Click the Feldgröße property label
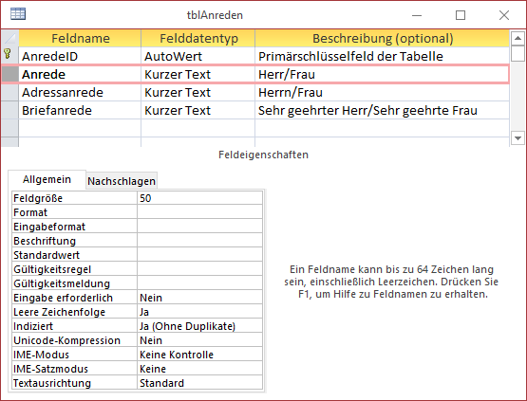Image resolution: width=527 pixels, height=401 pixels. click(x=74, y=198)
